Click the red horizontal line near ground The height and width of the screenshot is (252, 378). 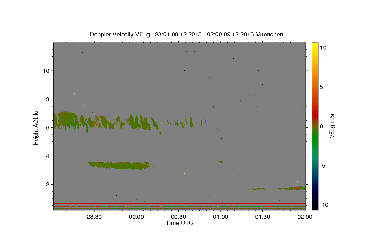tap(179, 203)
